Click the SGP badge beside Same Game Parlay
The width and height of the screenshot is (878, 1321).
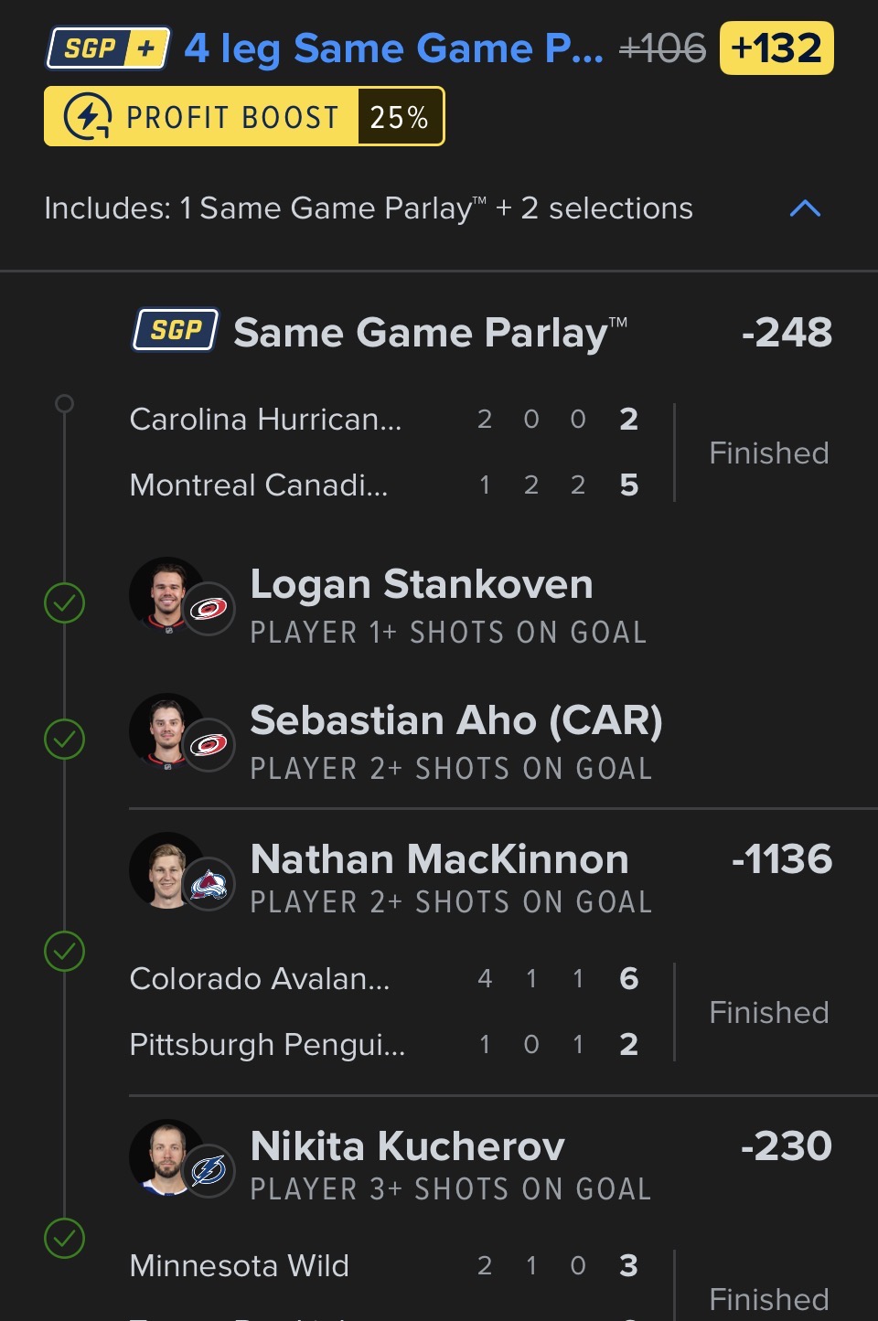[176, 330]
